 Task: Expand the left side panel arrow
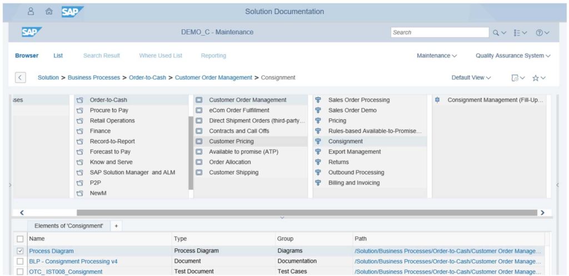[x=10, y=185]
